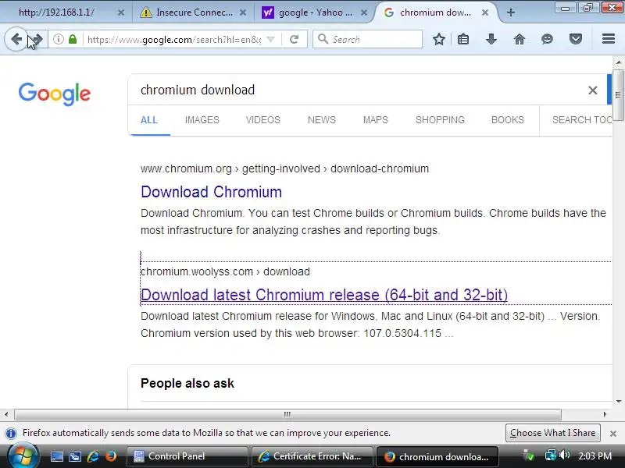625x468 pixels.
Task: Open the SEARCH TOOLS option
Action: click(582, 120)
